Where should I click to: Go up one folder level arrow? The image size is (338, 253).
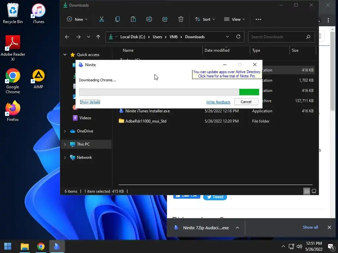98,37
